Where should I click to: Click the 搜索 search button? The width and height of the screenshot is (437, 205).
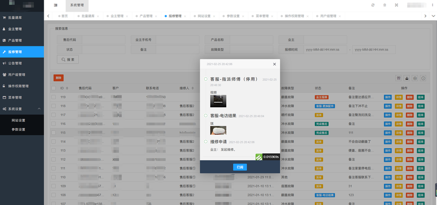(68, 59)
